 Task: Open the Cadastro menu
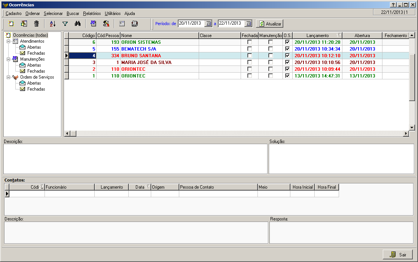click(13, 13)
